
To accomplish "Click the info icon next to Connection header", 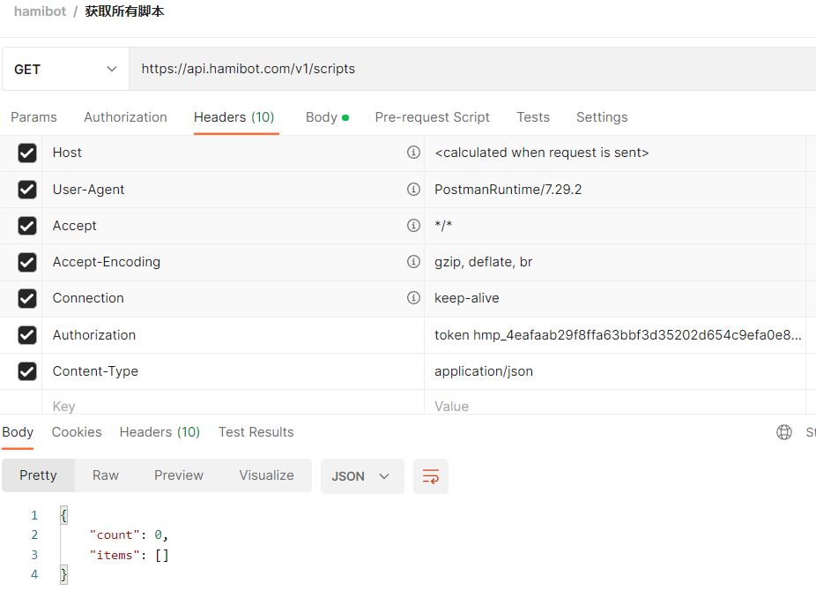I will click(413, 297).
